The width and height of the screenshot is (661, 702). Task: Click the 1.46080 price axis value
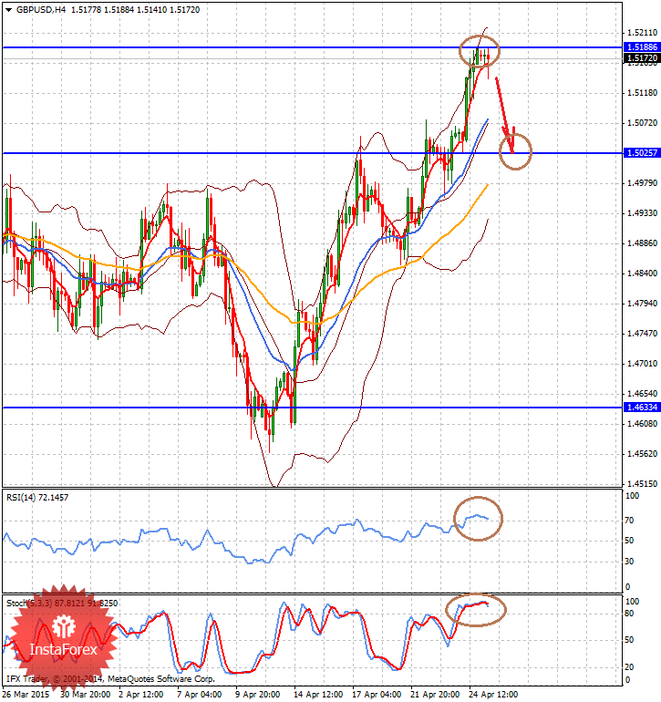point(642,424)
